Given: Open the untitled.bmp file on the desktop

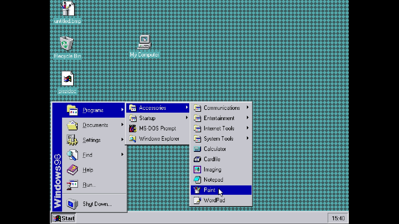Looking at the screenshot, I should coord(67,9).
